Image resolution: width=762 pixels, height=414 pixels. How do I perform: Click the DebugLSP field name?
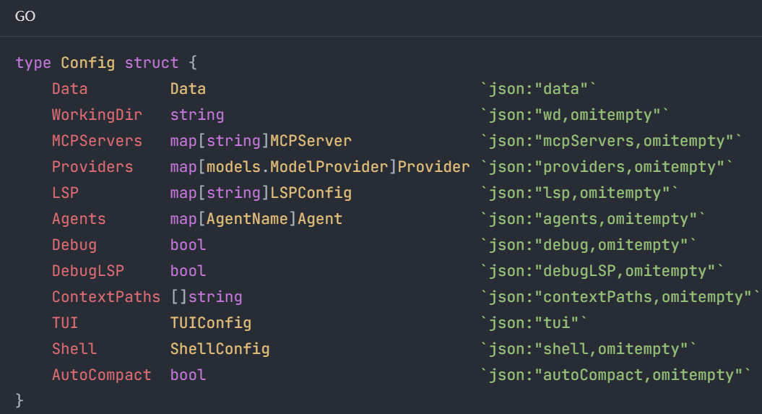(x=87, y=271)
